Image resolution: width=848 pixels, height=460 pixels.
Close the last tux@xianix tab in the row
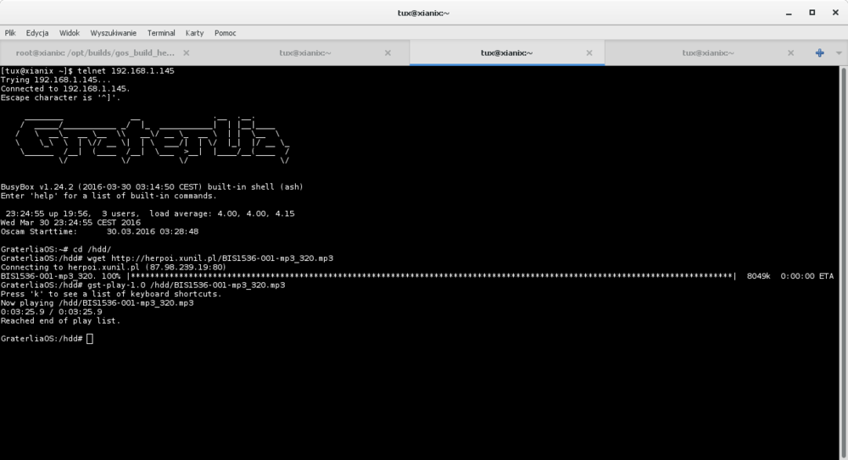[x=790, y=53]
